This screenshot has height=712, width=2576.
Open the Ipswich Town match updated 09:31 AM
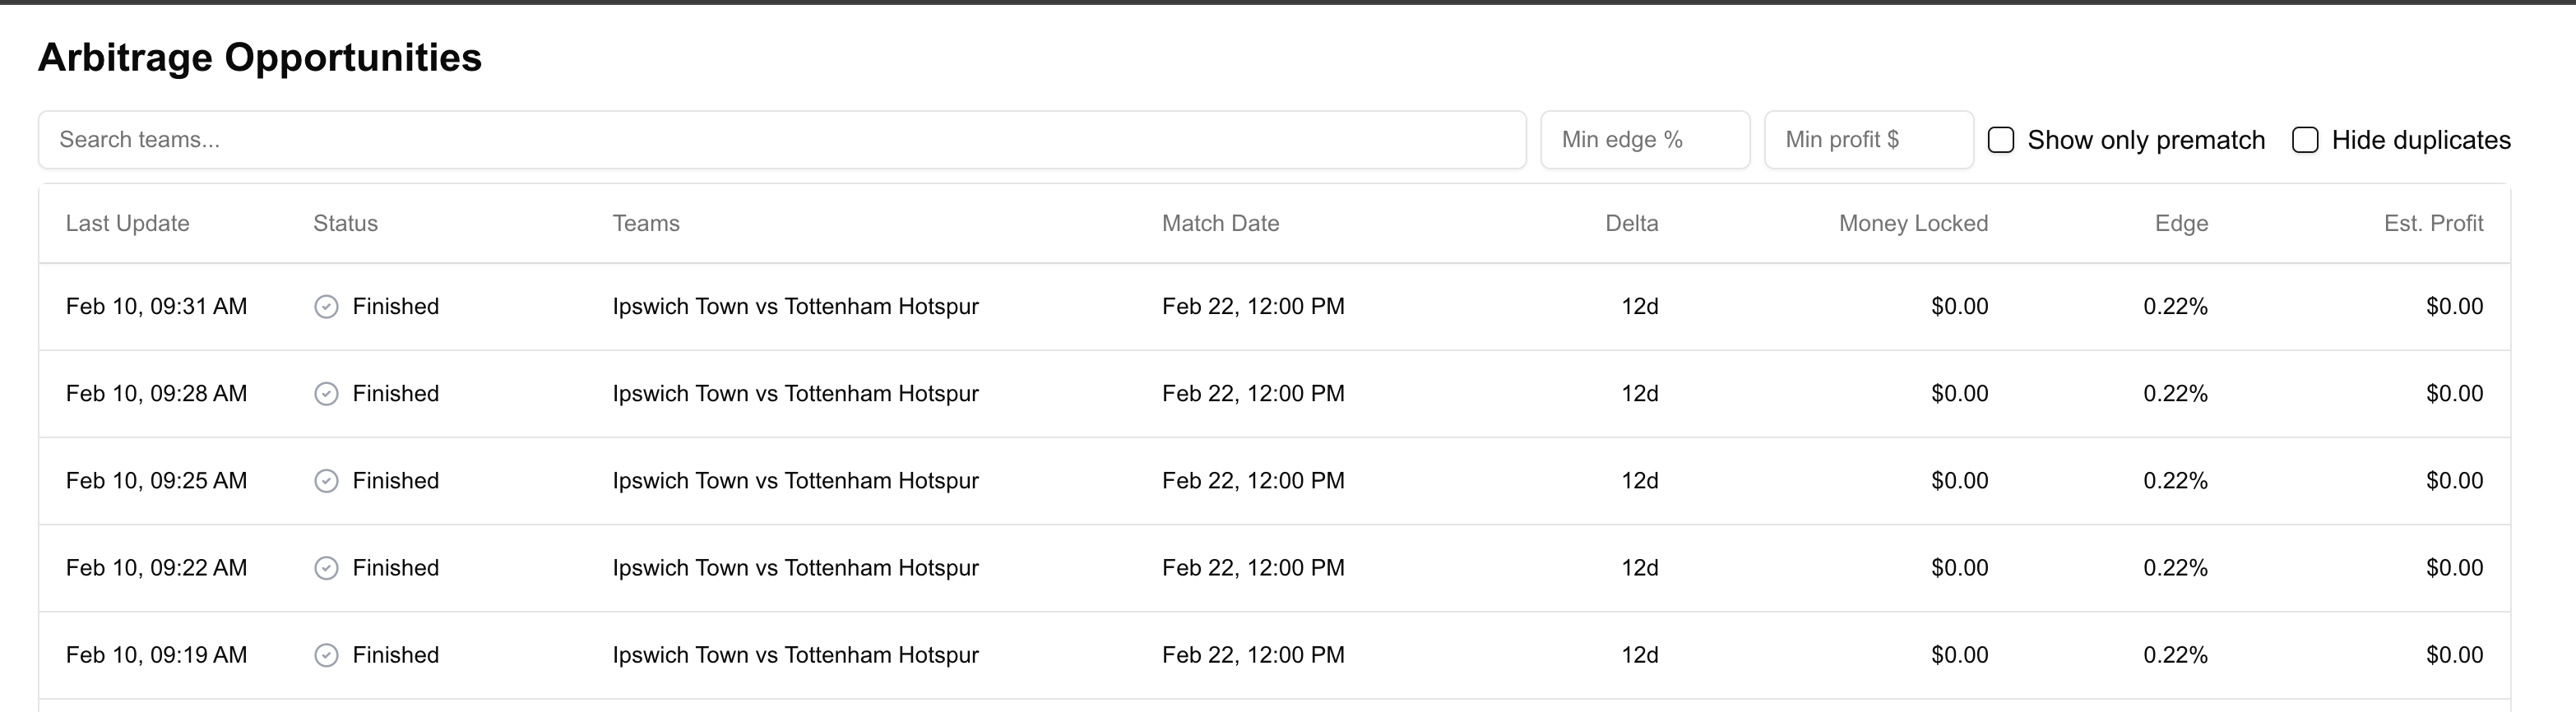(x=795, y=307)
